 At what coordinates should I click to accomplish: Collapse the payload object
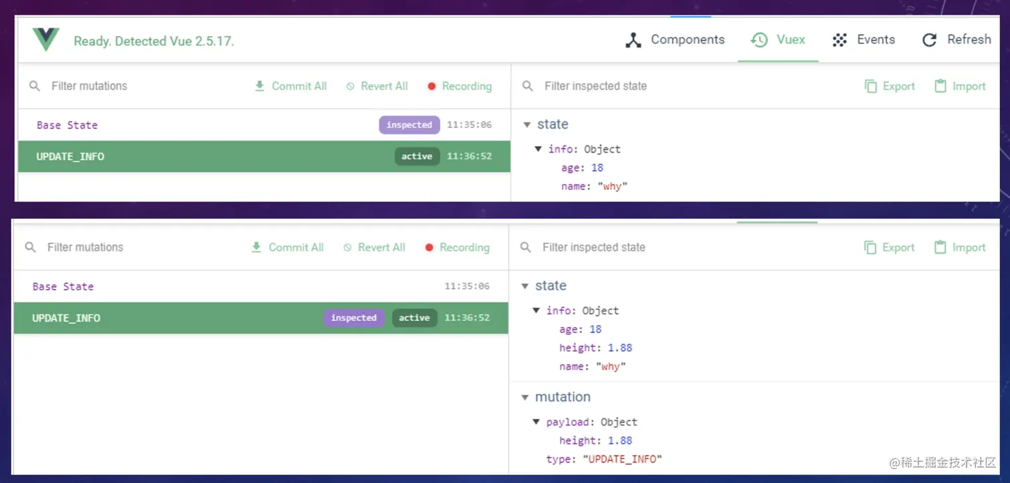(x=536, y=422)
